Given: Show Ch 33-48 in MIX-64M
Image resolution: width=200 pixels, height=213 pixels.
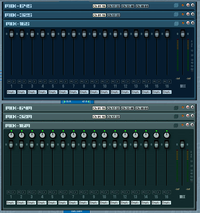Looking at the screenshot, I should click(x=127, y=108).
